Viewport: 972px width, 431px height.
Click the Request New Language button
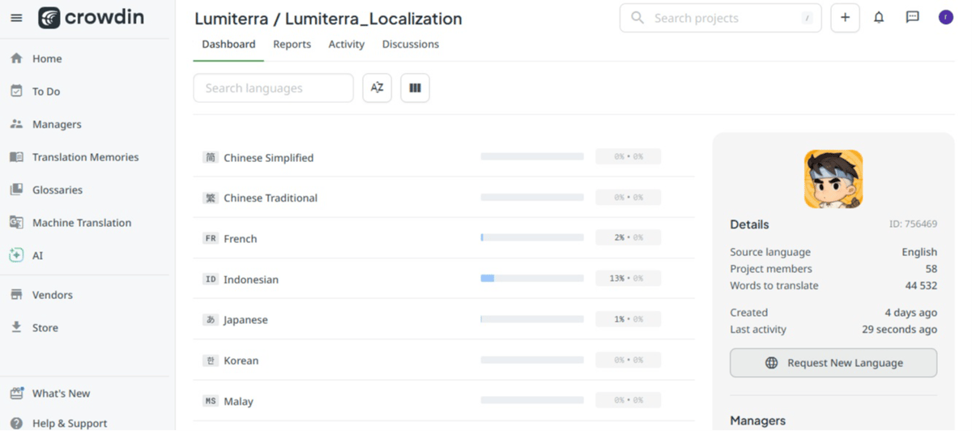[x=833, y=363]
